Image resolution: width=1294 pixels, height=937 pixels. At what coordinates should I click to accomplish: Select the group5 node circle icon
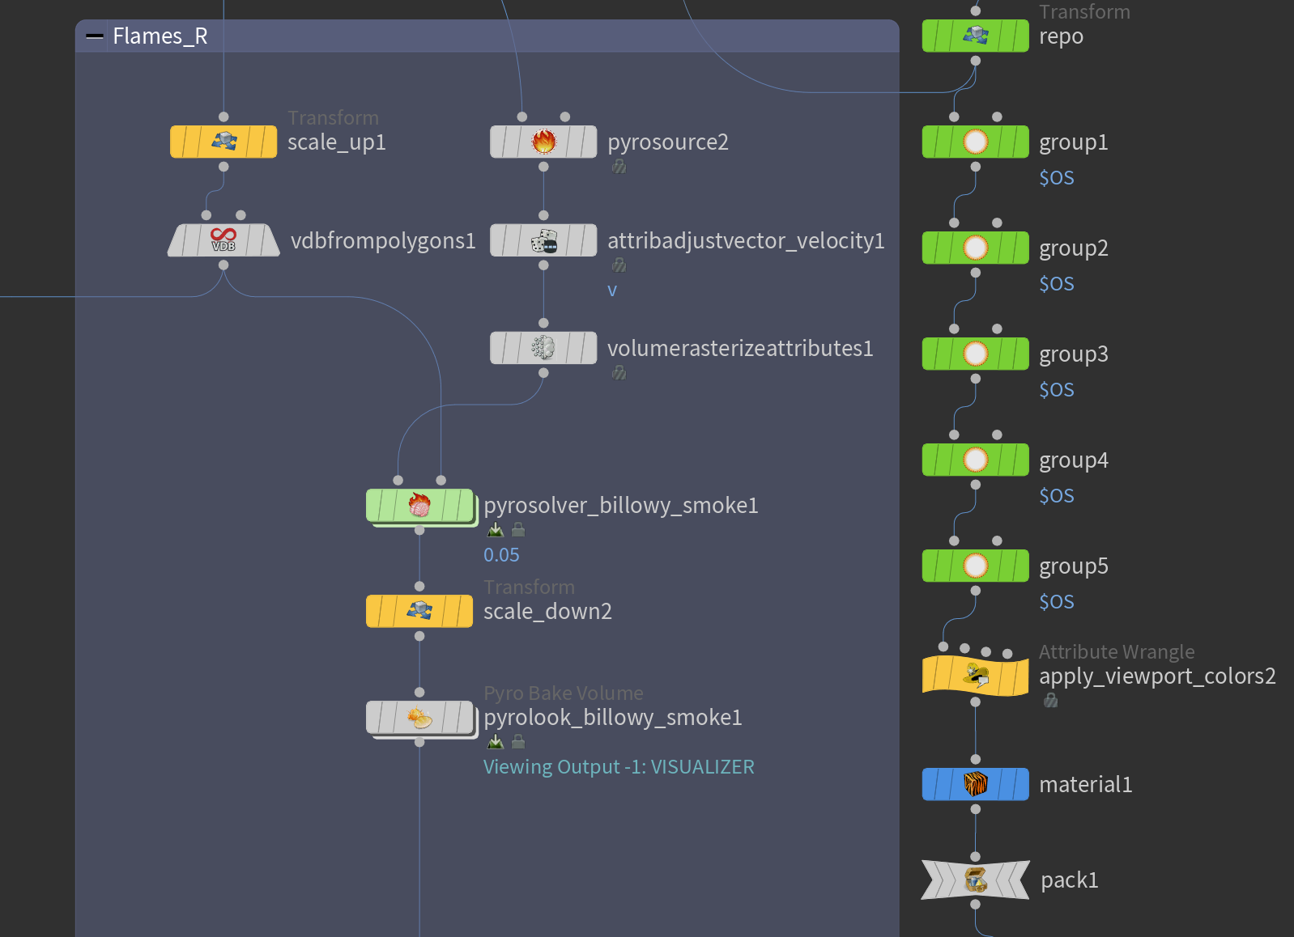point(976,566)
